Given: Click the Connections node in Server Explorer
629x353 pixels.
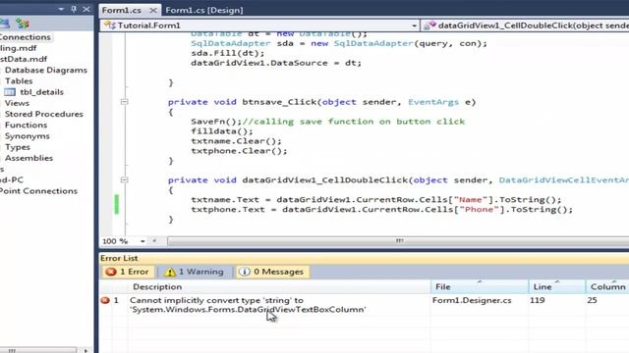Looking at the screenshot, I should (x=26, y=37).
